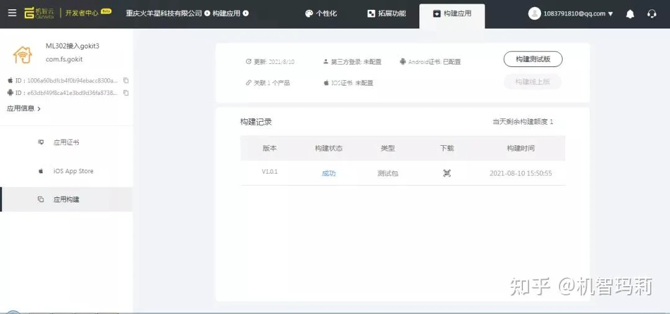This screenshot has height=314, width=670.
Task: Expand the 构建应用 breadcrumb dropdown arrow
Action: point(246,13)
